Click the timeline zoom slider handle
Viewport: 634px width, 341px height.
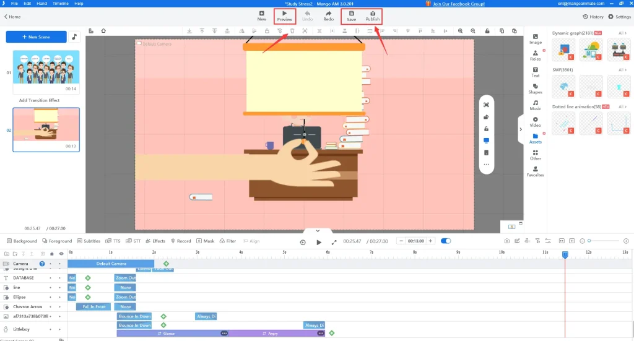[589, 241]
